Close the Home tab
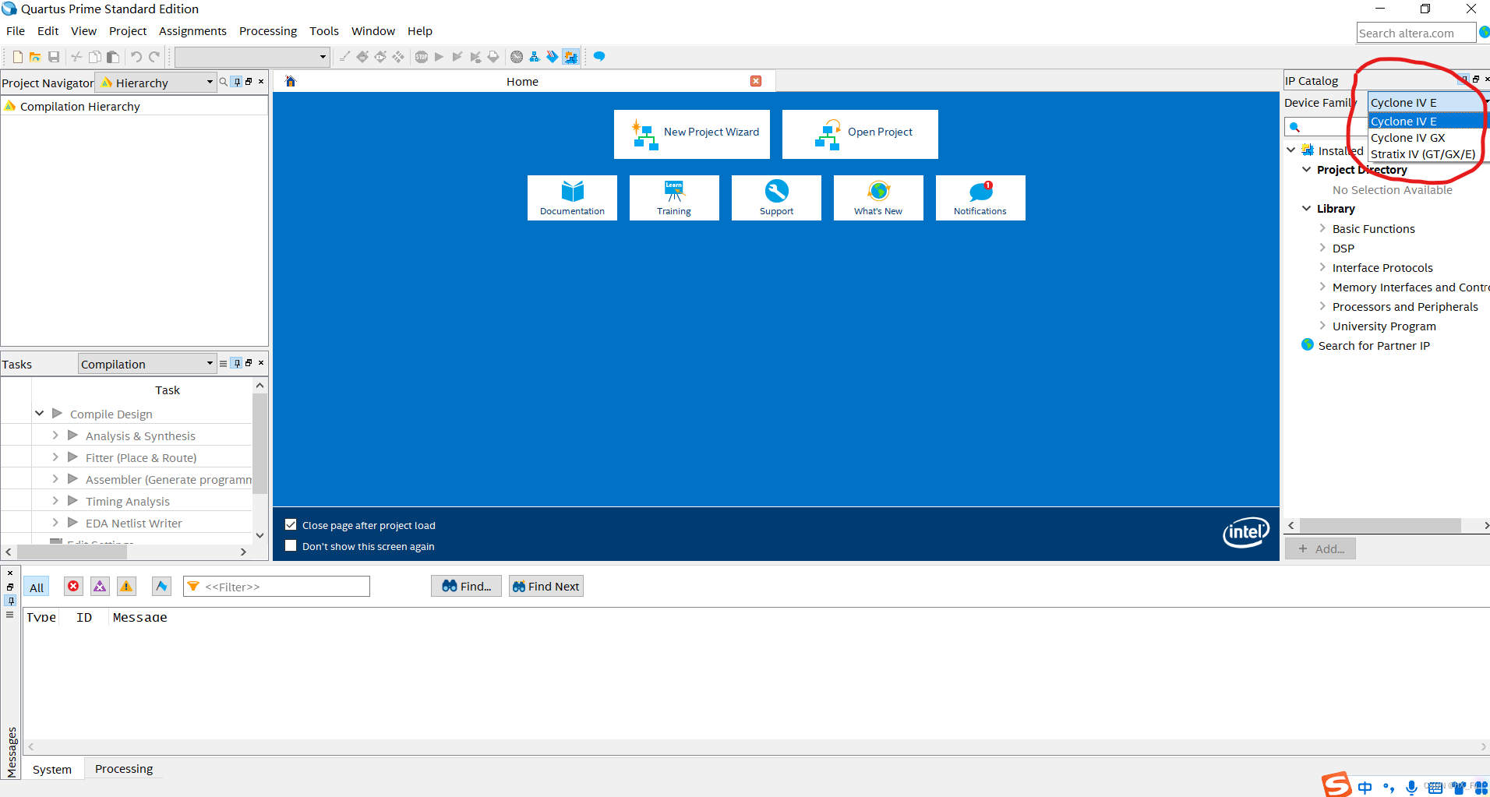 pyautogui.click(x=756, y=81)
